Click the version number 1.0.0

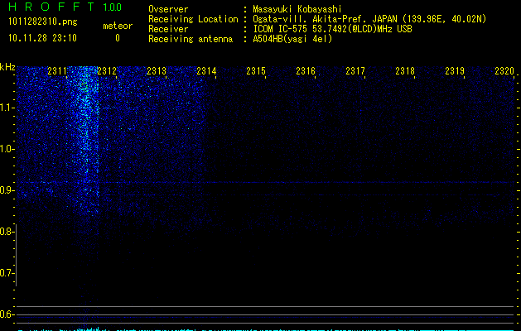(113, 7)
